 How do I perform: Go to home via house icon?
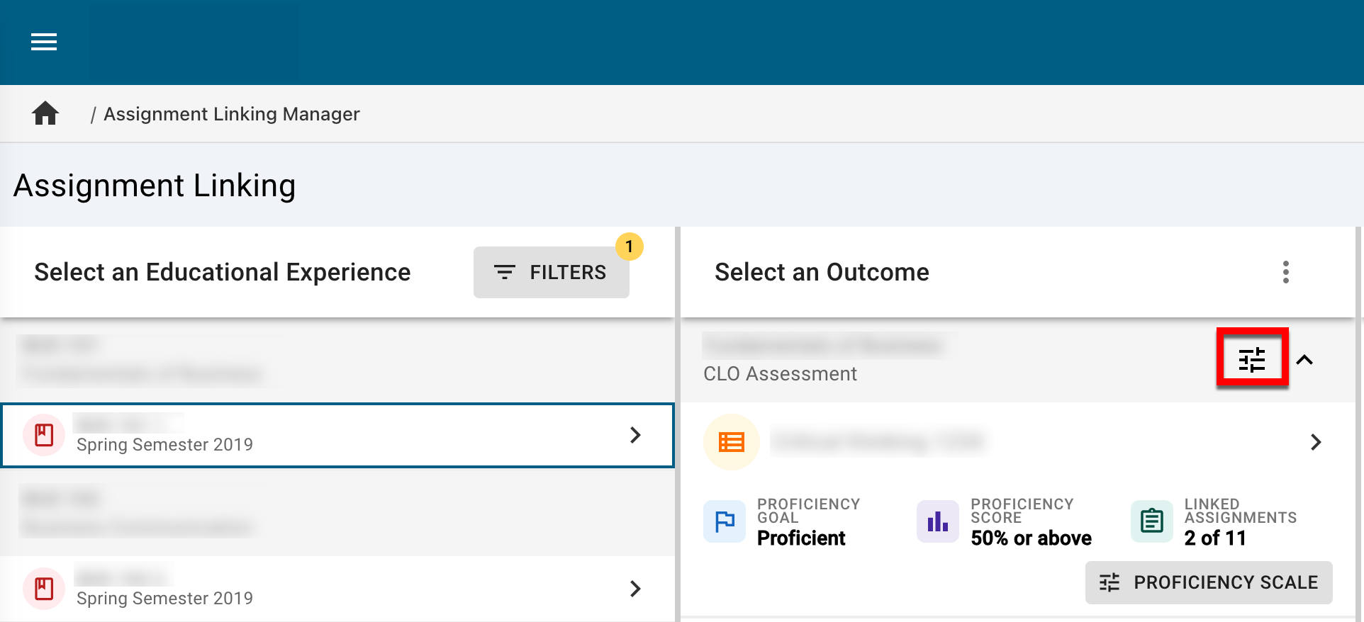click(45, 113)
